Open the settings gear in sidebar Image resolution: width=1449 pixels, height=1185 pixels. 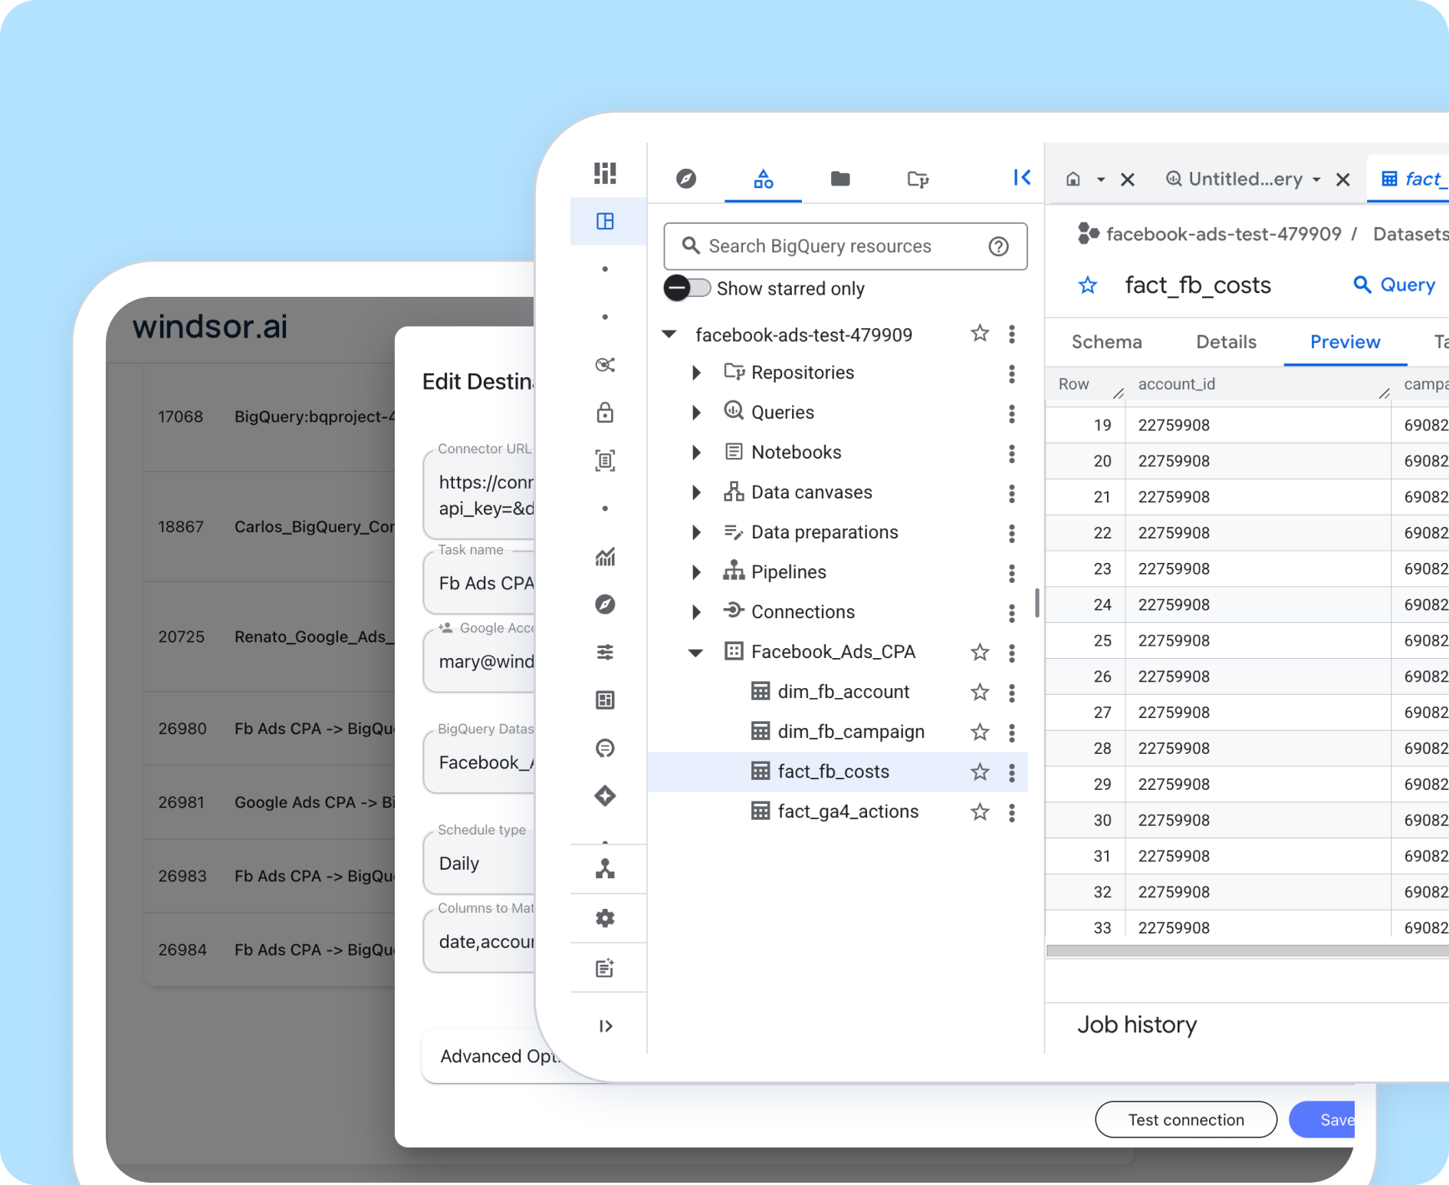pos(605,918)
